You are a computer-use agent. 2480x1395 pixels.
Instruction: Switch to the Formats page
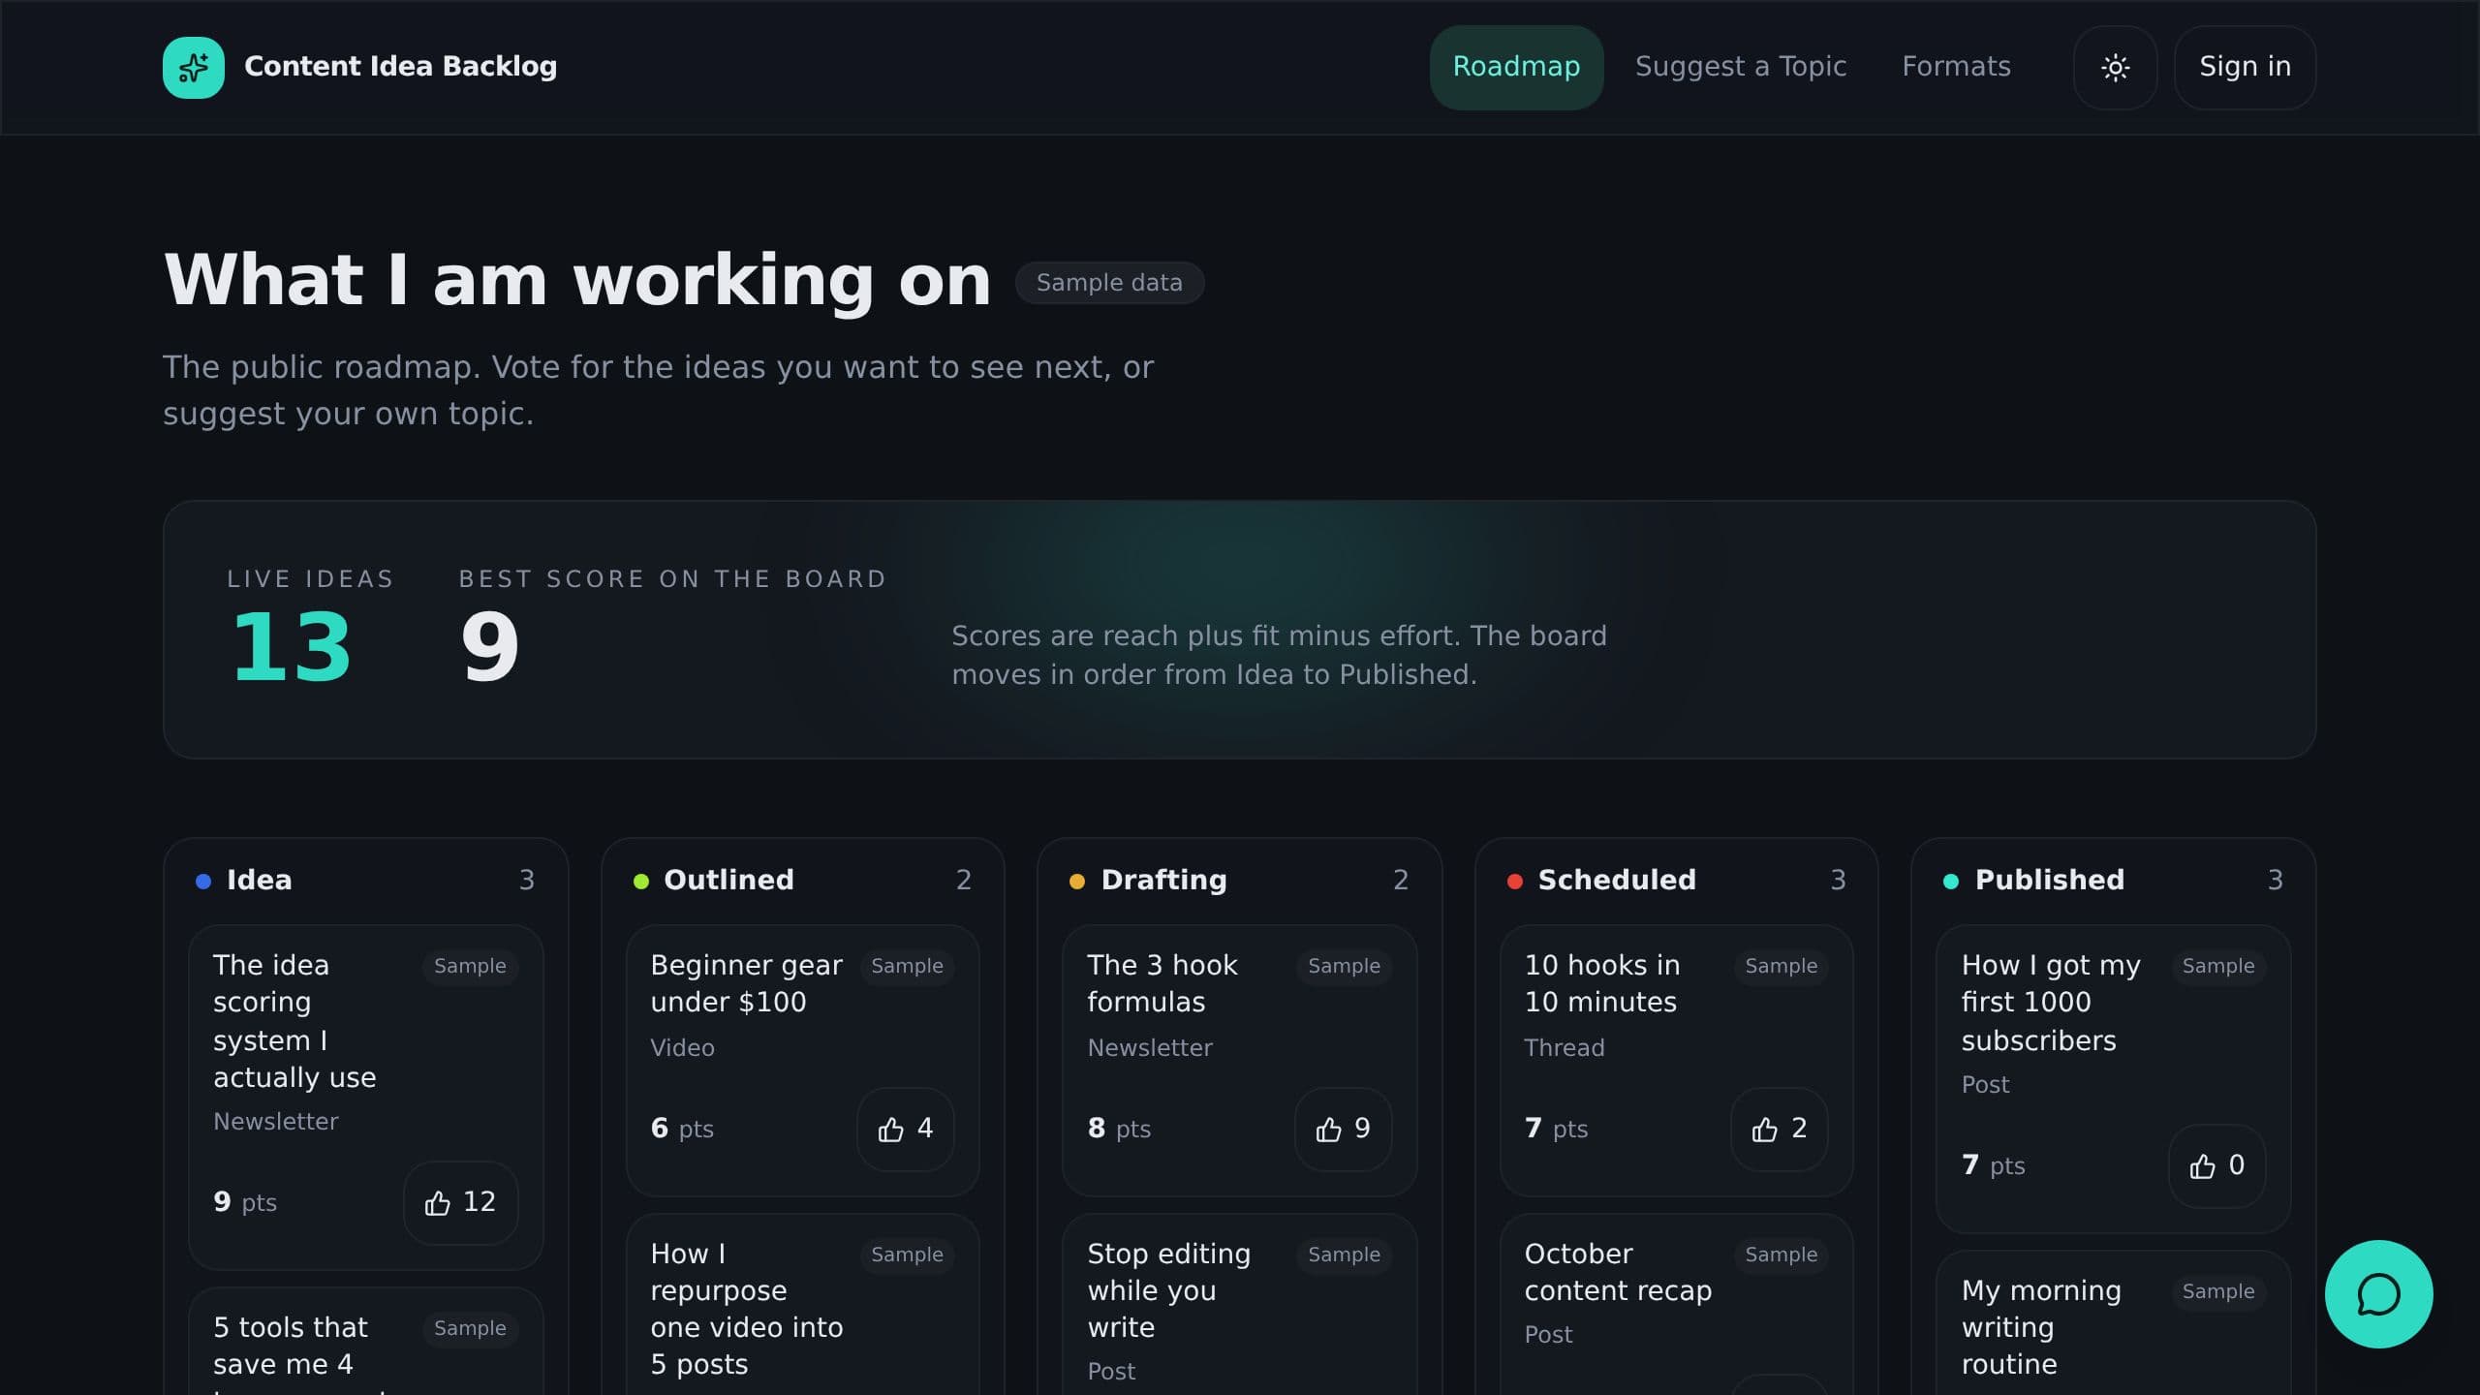(1956, 67)
